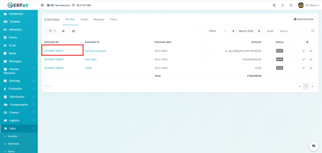Delete ESTIMATE #0008 using the x icon

tap(311, 68)
